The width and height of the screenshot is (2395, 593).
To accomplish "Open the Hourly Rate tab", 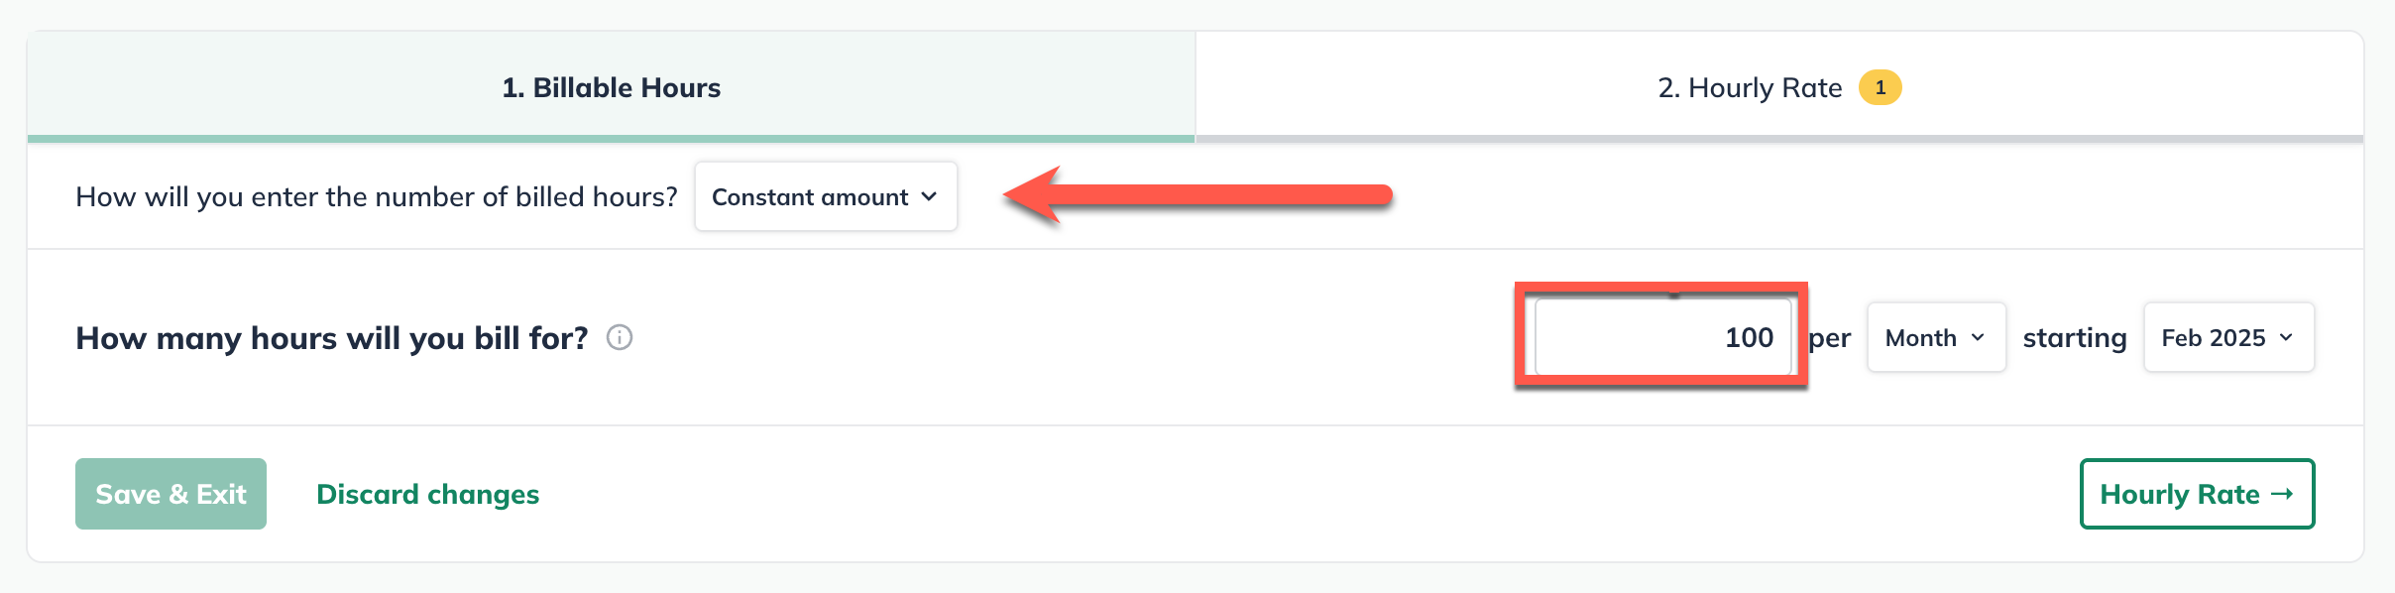I will tap(1750, 87).
